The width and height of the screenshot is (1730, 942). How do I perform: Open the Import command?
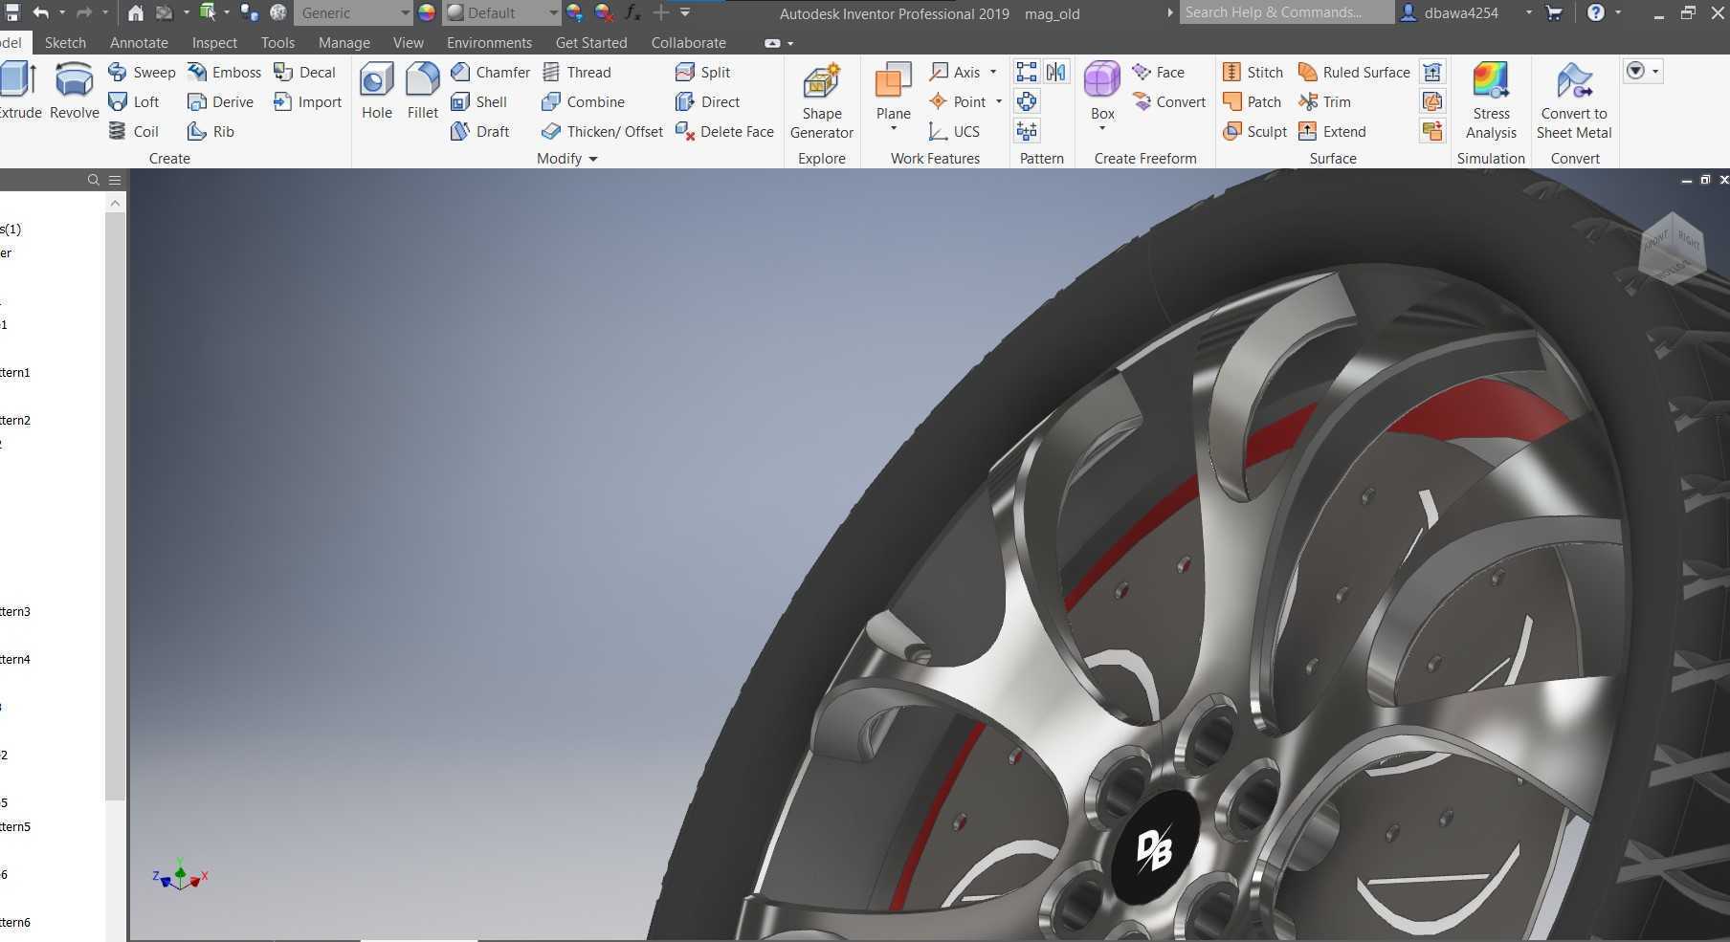[307, 101]
